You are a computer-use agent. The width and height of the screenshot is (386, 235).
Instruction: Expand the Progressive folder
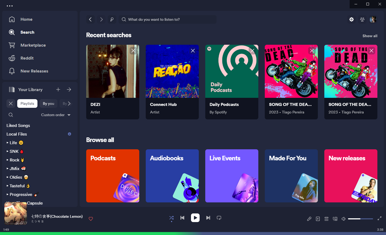(x=8, y=194)
